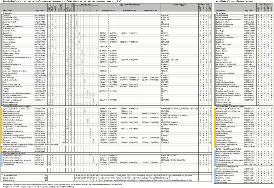Click 'Tartók statikája I.' cell
Screen dimensions: 274x188
coord(9,60)
